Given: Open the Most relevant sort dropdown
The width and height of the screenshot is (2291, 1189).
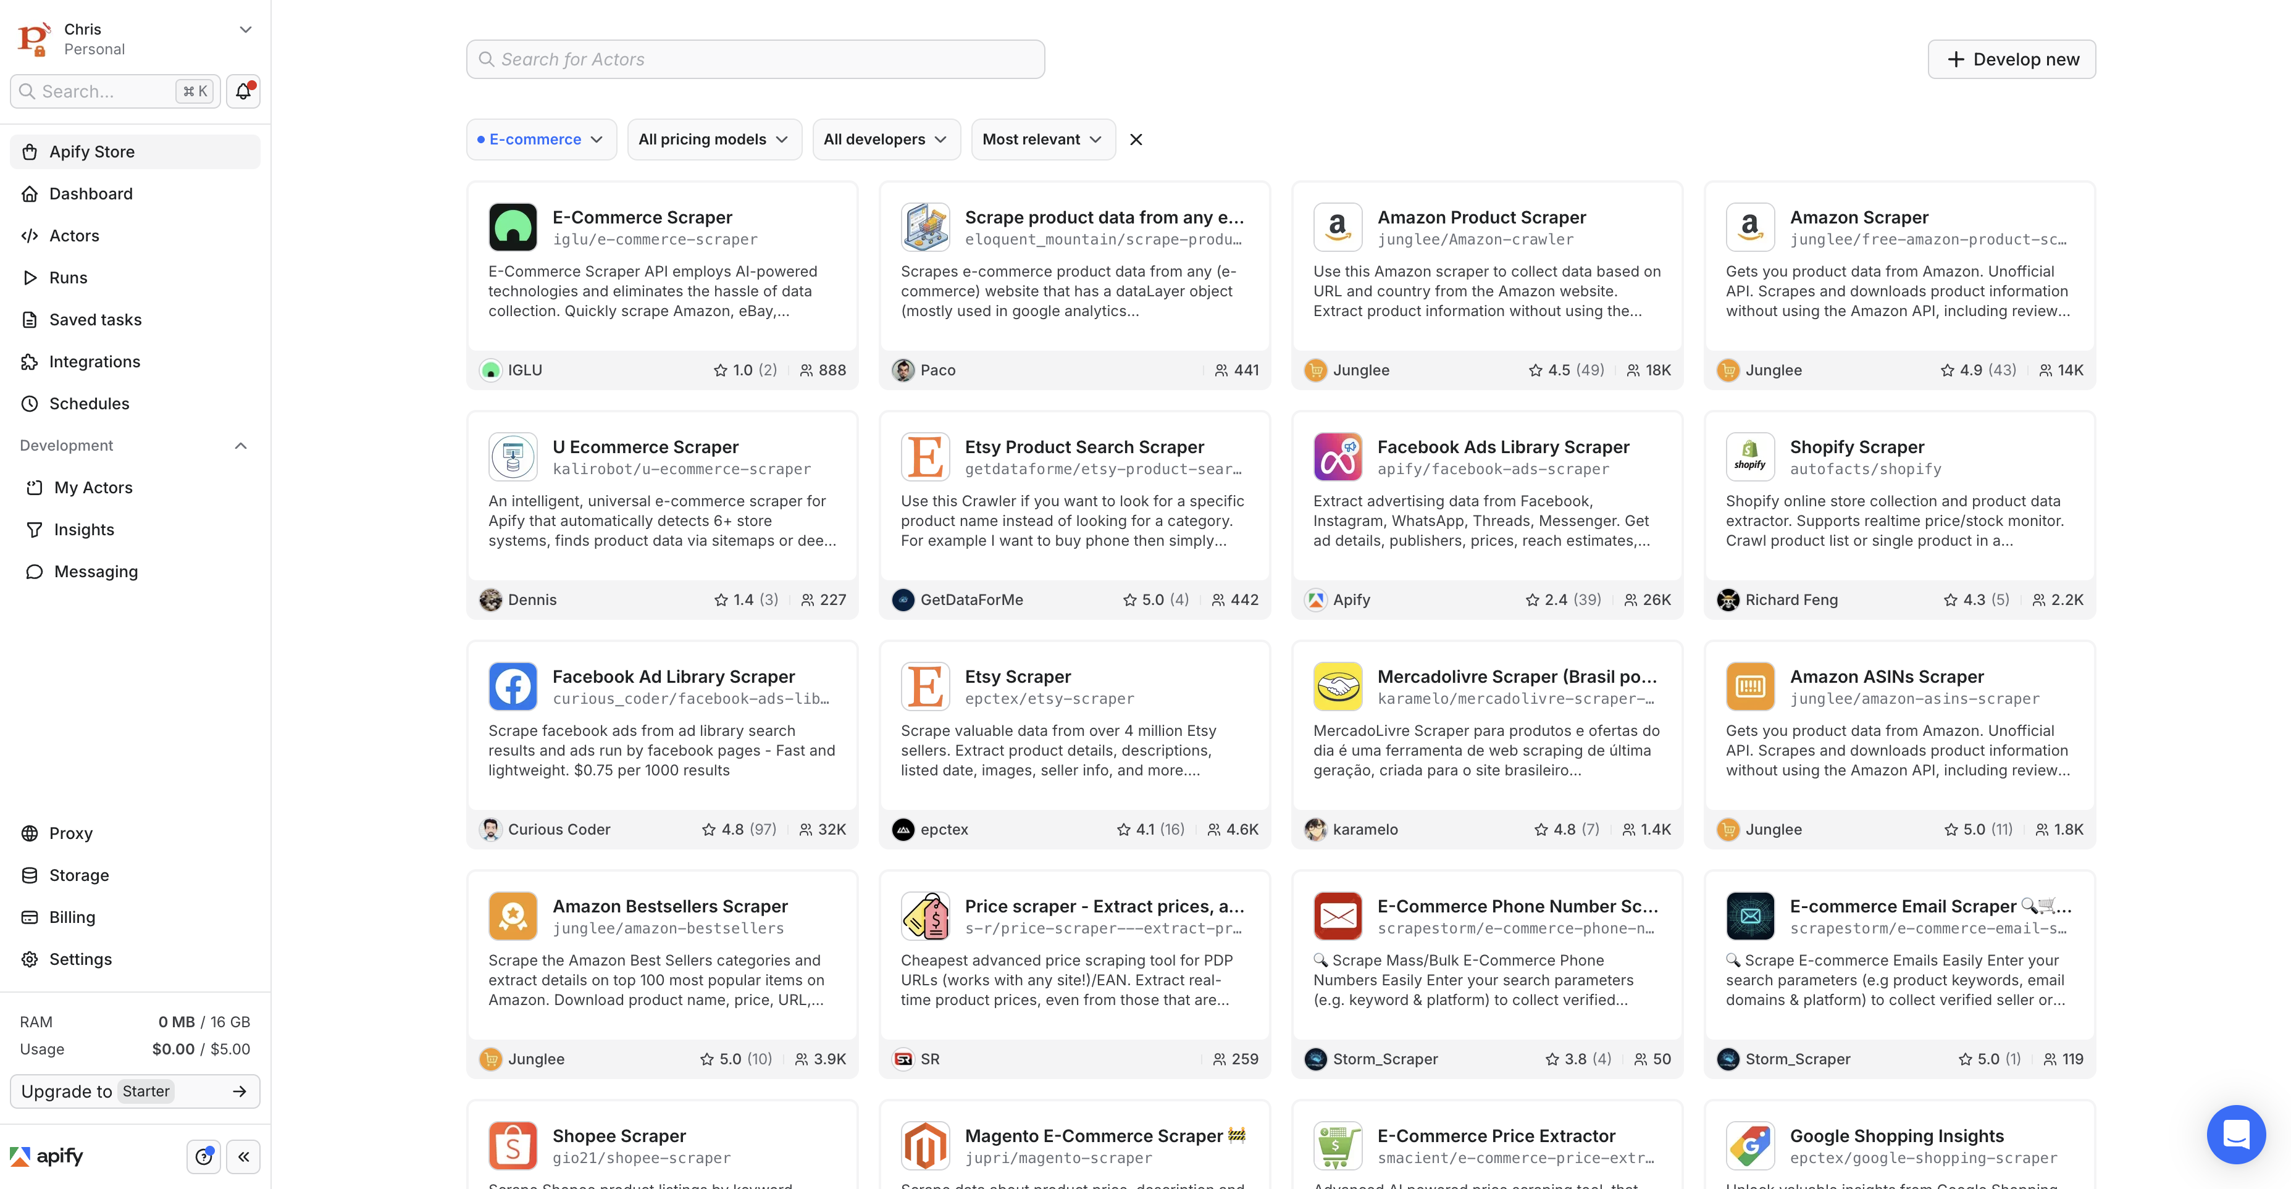Looking at the screenshot, I should 1042,140.
